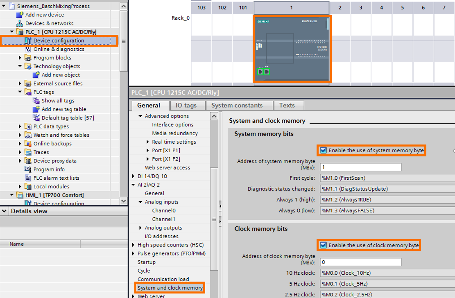Collapse the PLC_1 tree node

tap(12, 32)
